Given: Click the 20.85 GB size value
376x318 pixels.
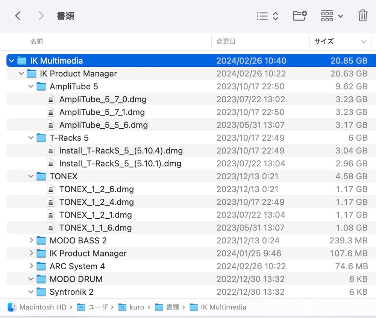Looking at the screenshot, I should [x=349, y=61].
